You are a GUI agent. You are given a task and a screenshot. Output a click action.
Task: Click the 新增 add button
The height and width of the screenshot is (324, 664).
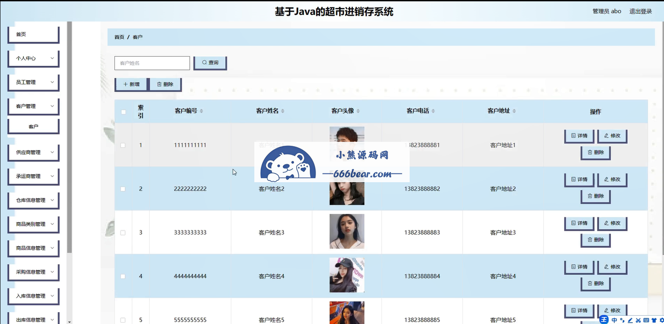(131, 84)
